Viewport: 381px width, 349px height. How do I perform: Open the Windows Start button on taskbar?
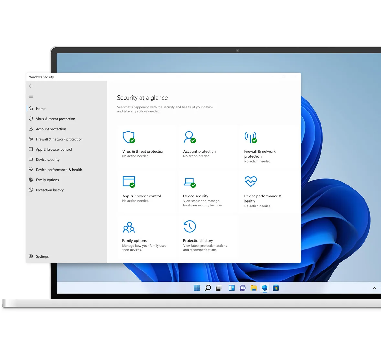click(197, 288)
